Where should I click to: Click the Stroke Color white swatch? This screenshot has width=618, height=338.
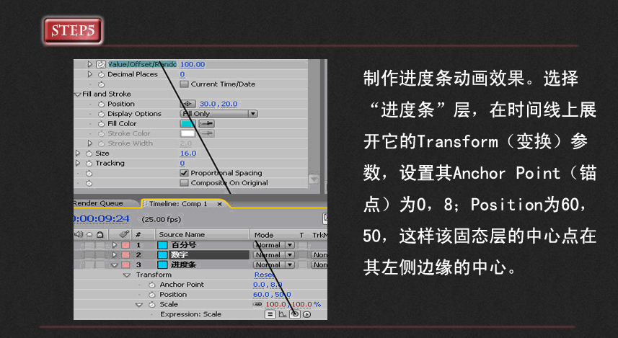(x=187, y=133)
